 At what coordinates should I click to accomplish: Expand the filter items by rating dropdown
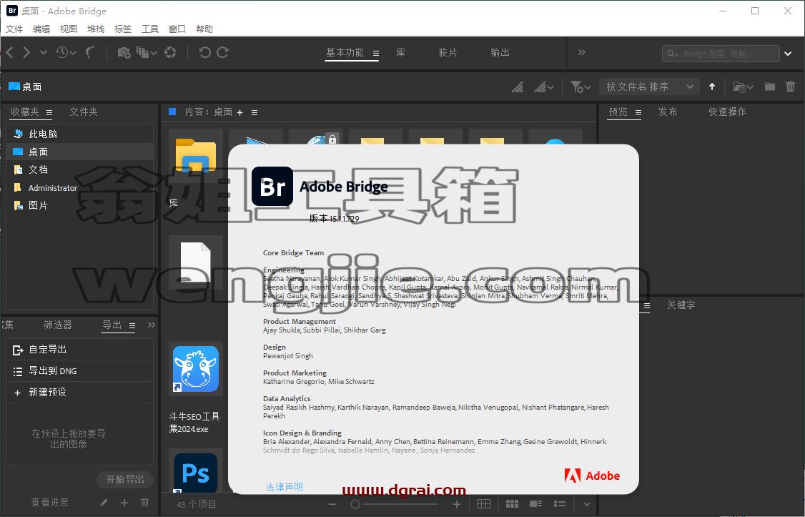581,87
